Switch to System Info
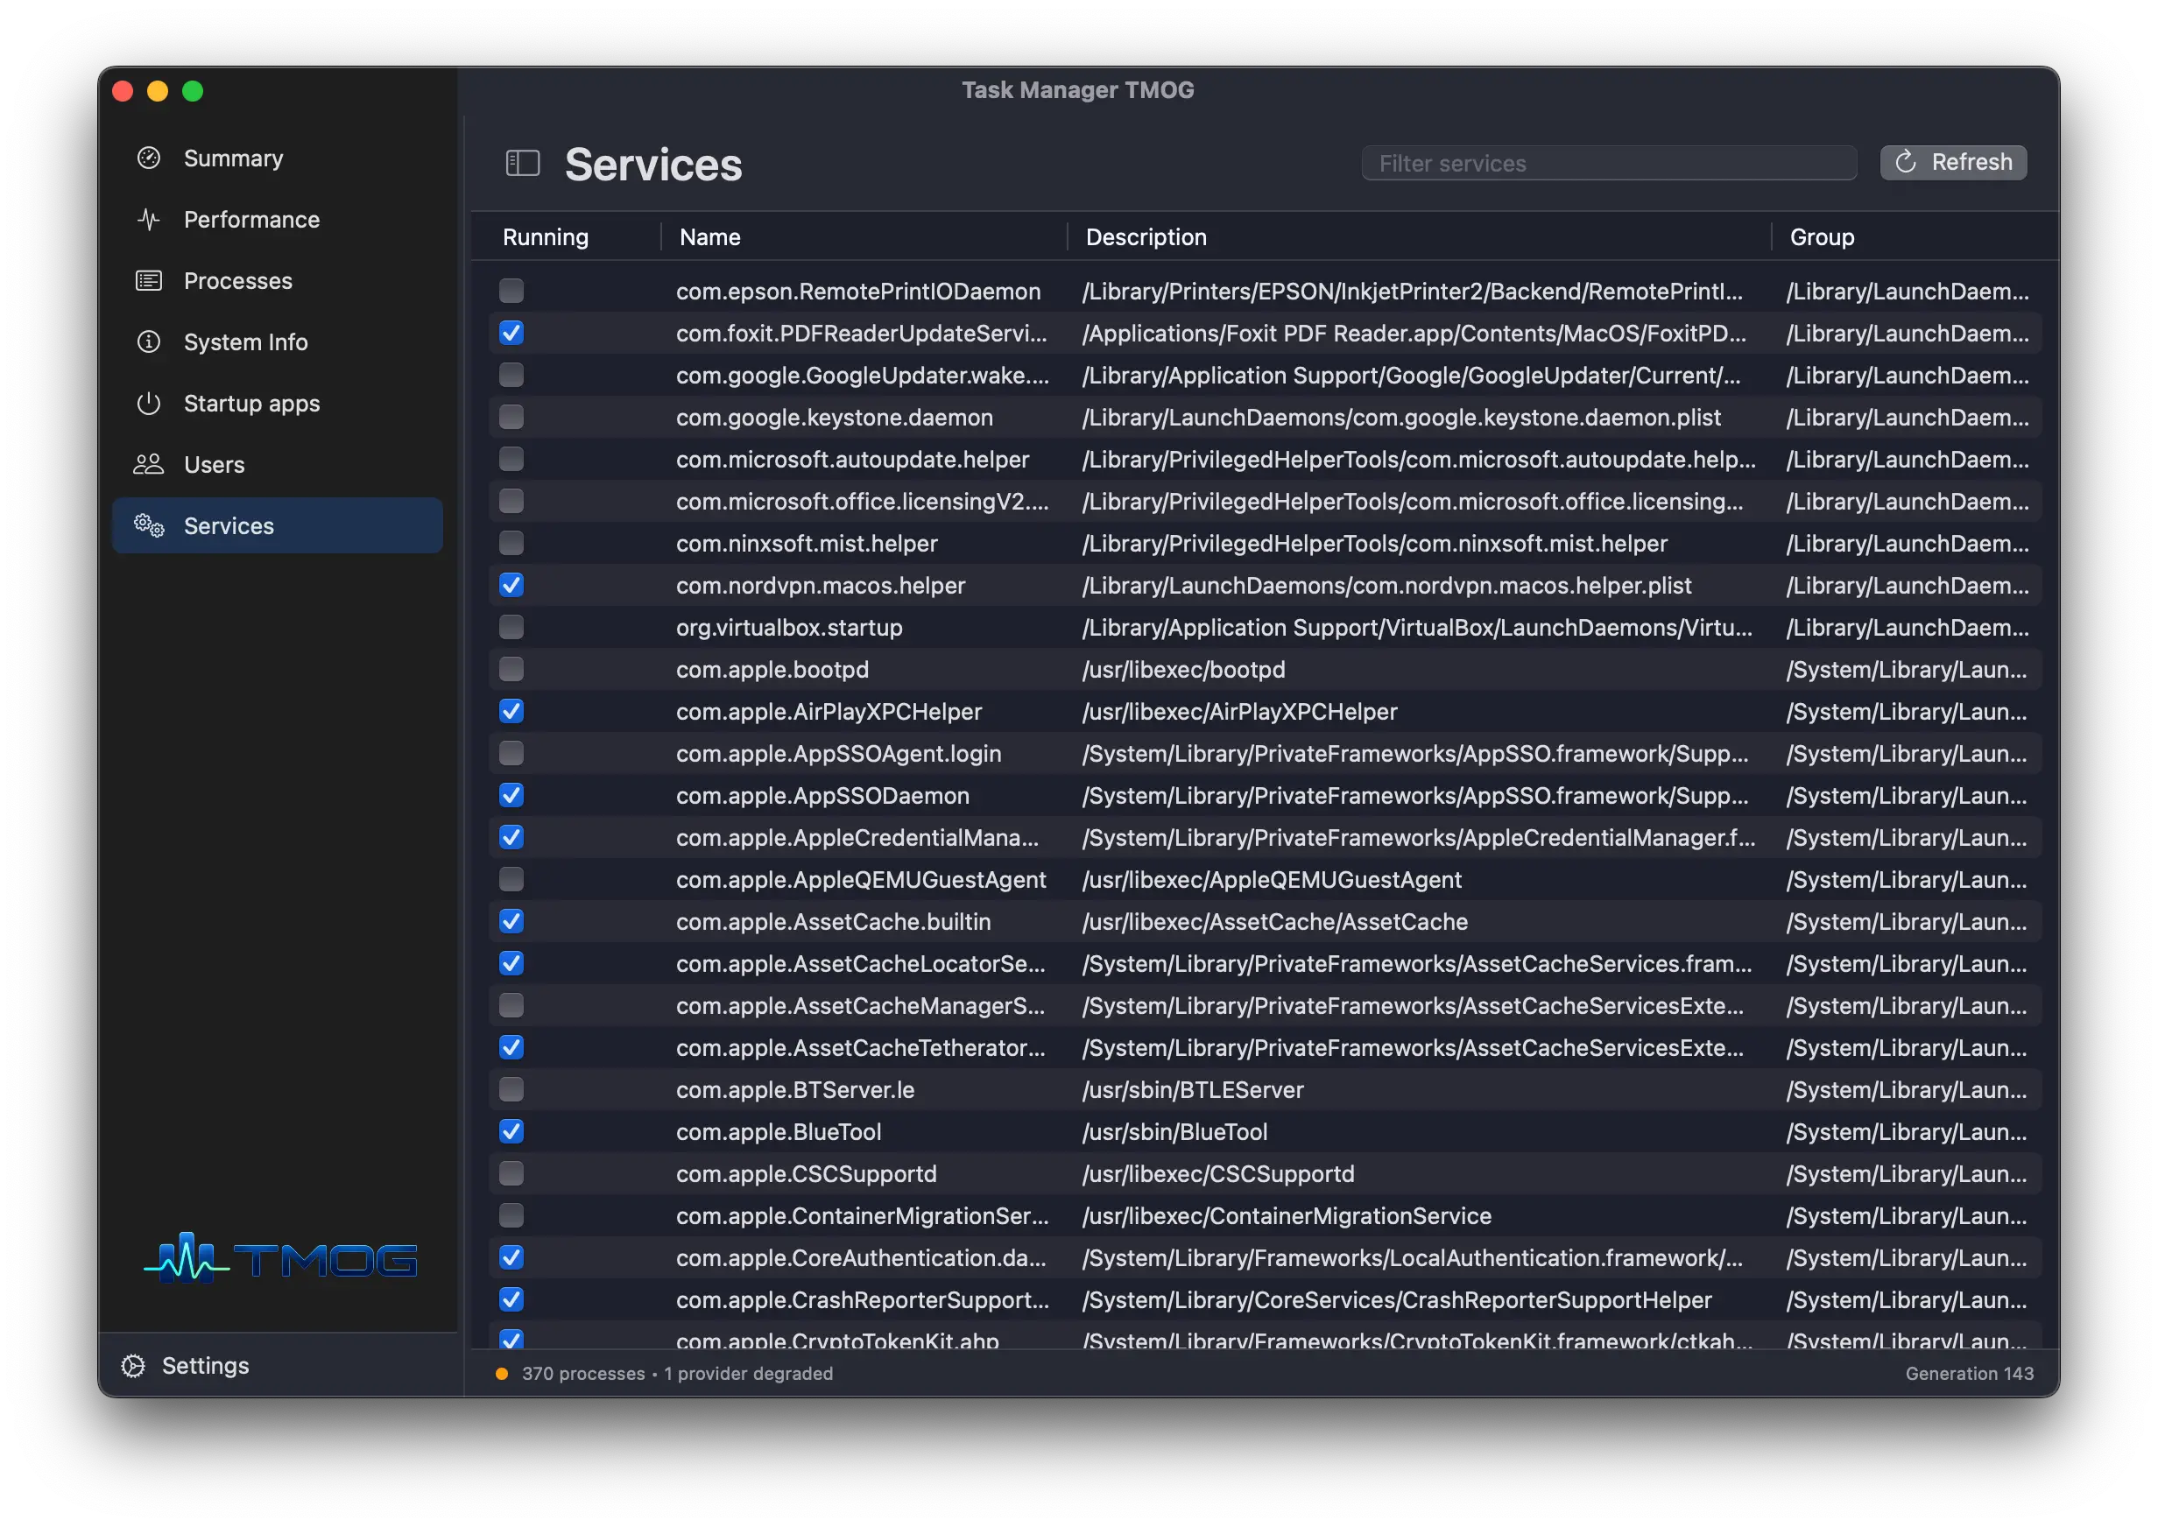This screenshot has height=1527, width=2158. pyautogui.click(x=278, y=341)
